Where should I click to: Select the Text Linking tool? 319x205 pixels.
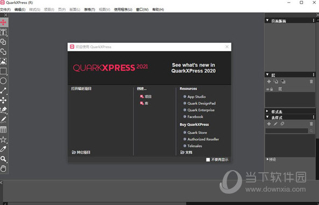[3, 42]
